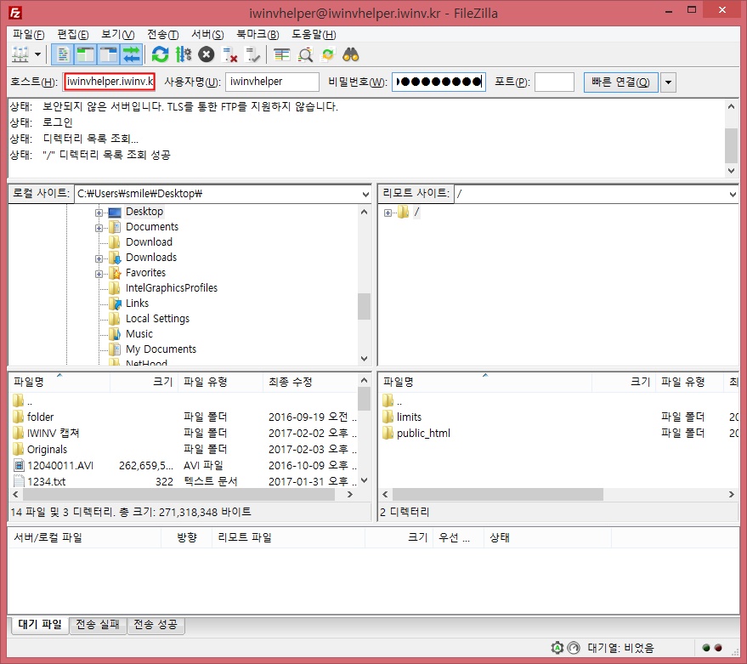Click the host input field
Viewport: 747px width, 664px height.
click(x=110, y=82)
